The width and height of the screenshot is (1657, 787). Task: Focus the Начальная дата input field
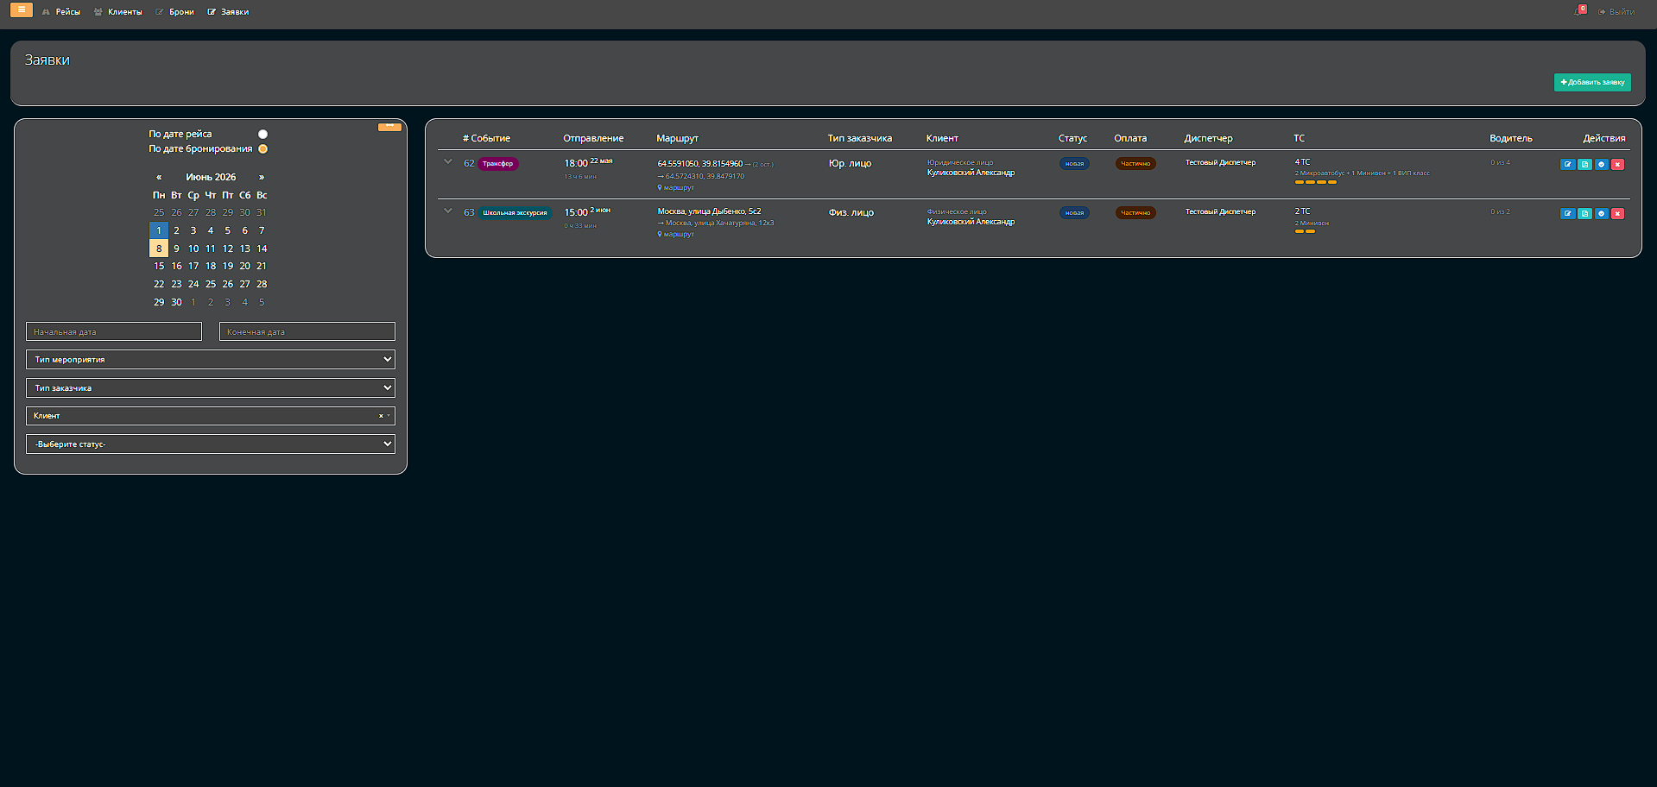coord(114,331)
